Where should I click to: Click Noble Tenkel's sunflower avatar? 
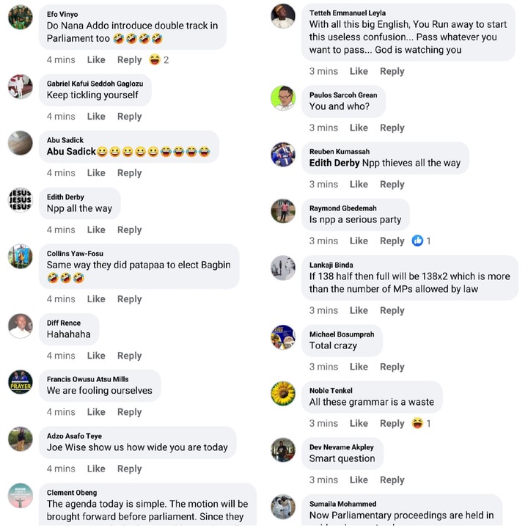pos(283,394)
